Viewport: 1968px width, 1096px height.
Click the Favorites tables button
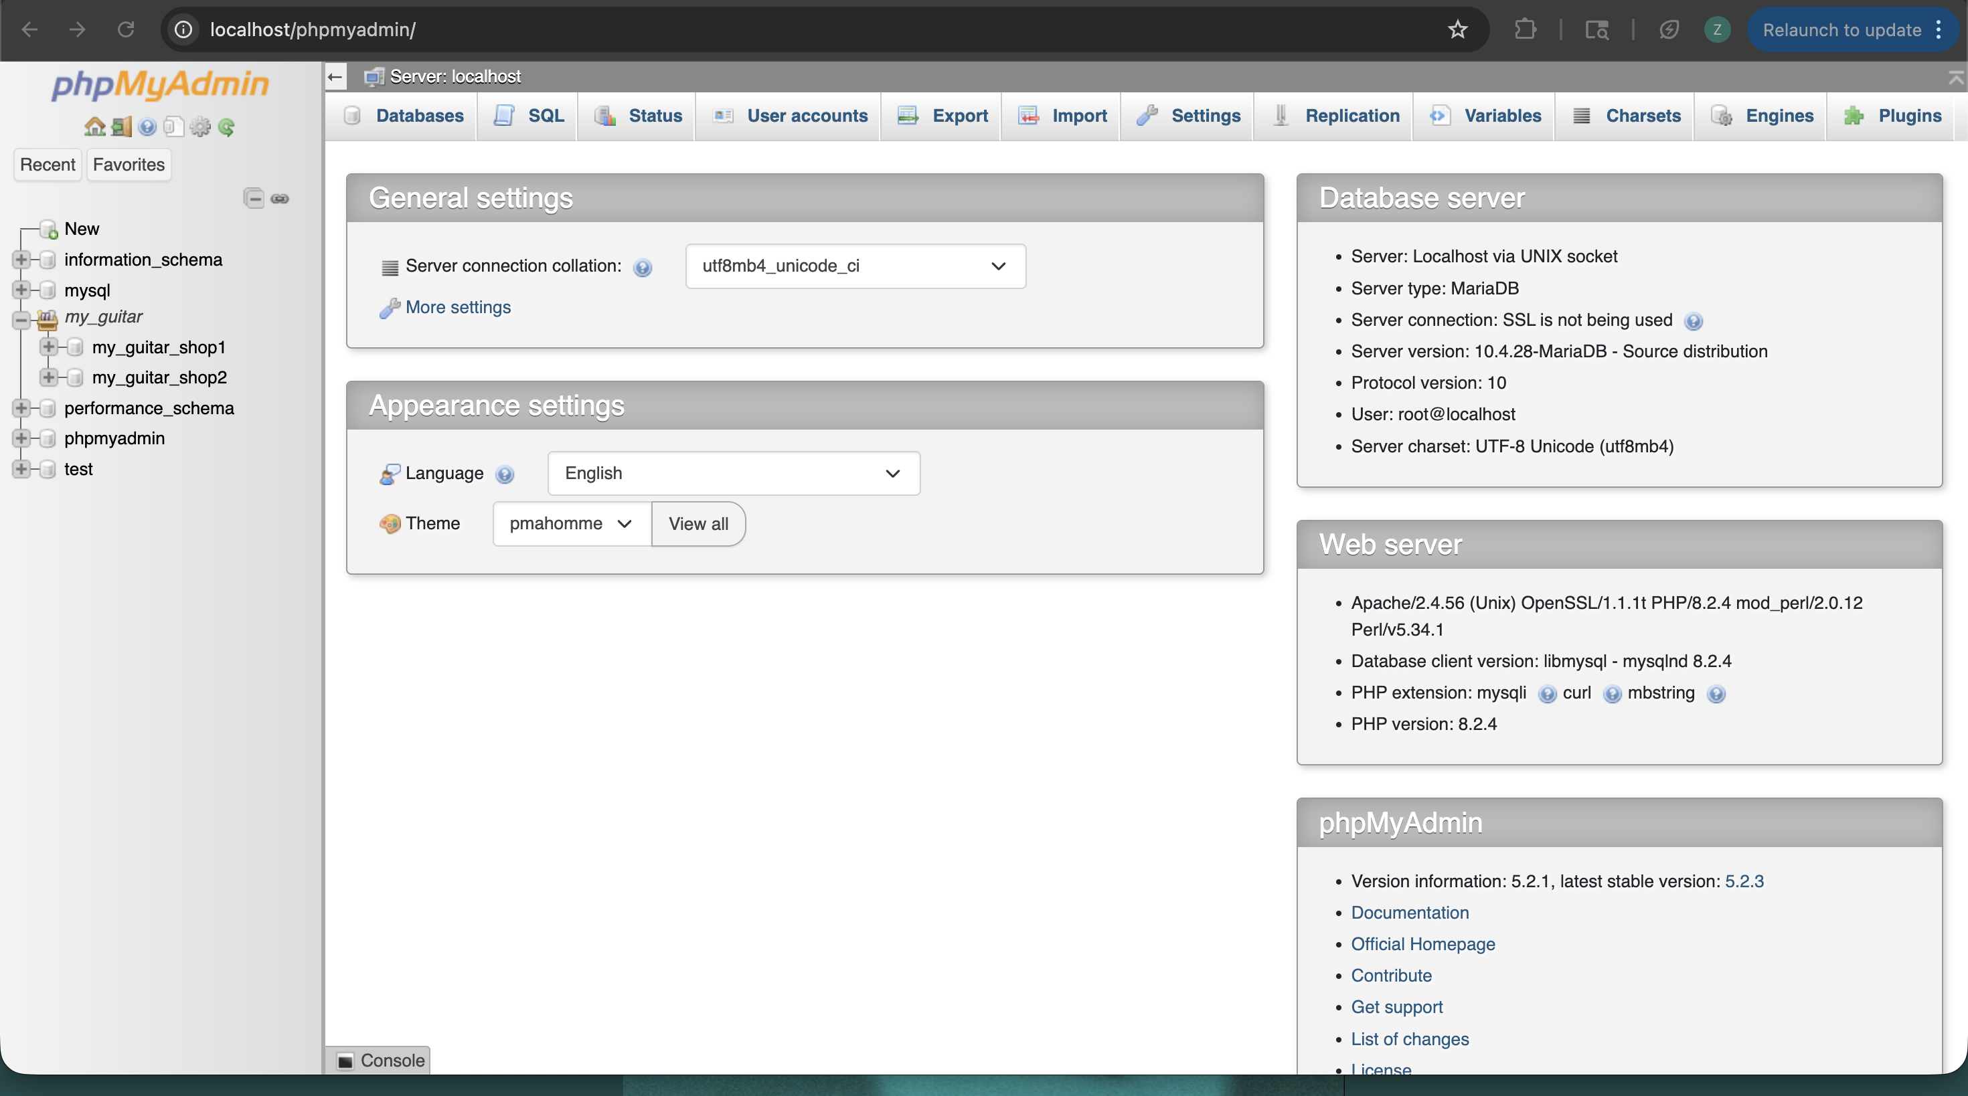(129, 165)
